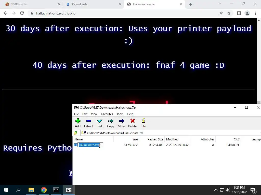Extract files using the Extract toolbar button
Screen dimensions: 261x195
[88, 123]
